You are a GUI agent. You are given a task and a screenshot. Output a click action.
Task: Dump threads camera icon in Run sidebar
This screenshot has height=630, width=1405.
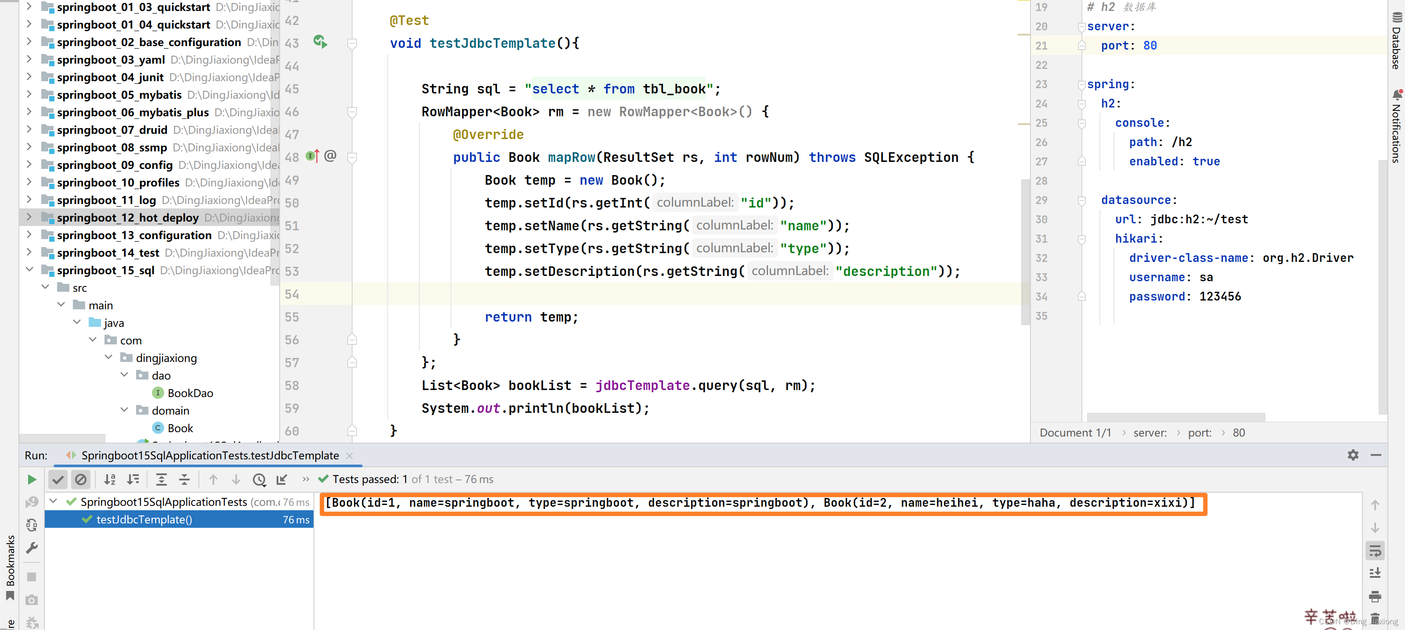point(32,600)
